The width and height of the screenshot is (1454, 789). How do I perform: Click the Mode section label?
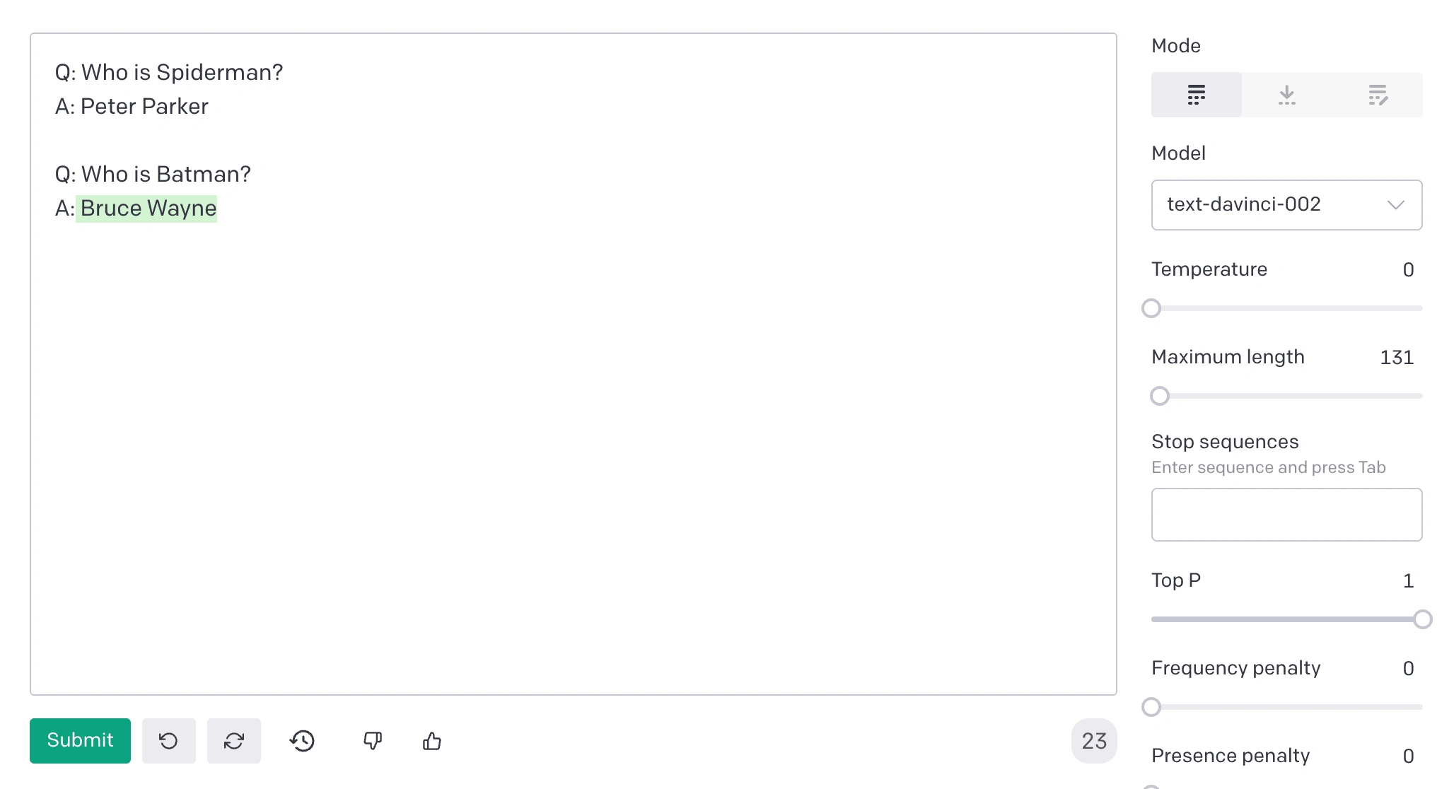point(1174,46)
